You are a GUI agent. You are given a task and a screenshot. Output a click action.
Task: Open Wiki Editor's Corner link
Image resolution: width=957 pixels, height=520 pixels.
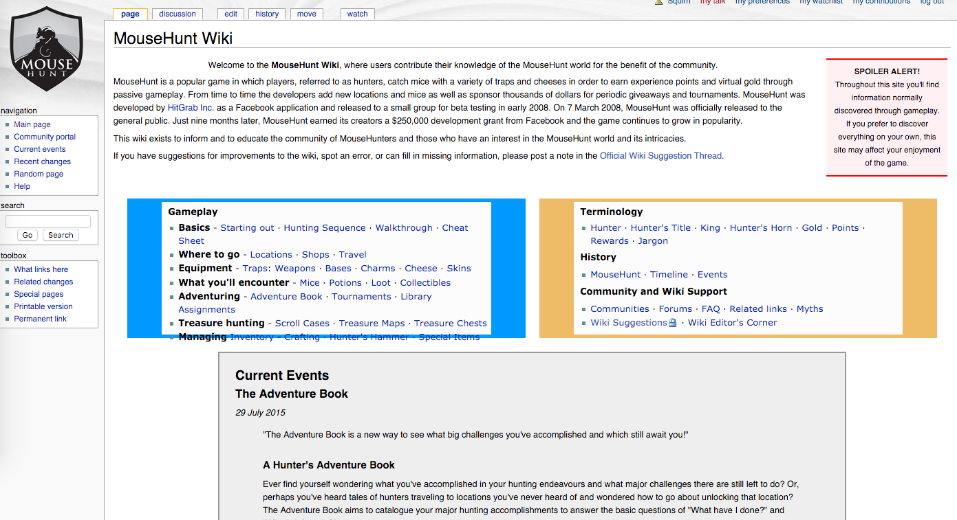732,323
